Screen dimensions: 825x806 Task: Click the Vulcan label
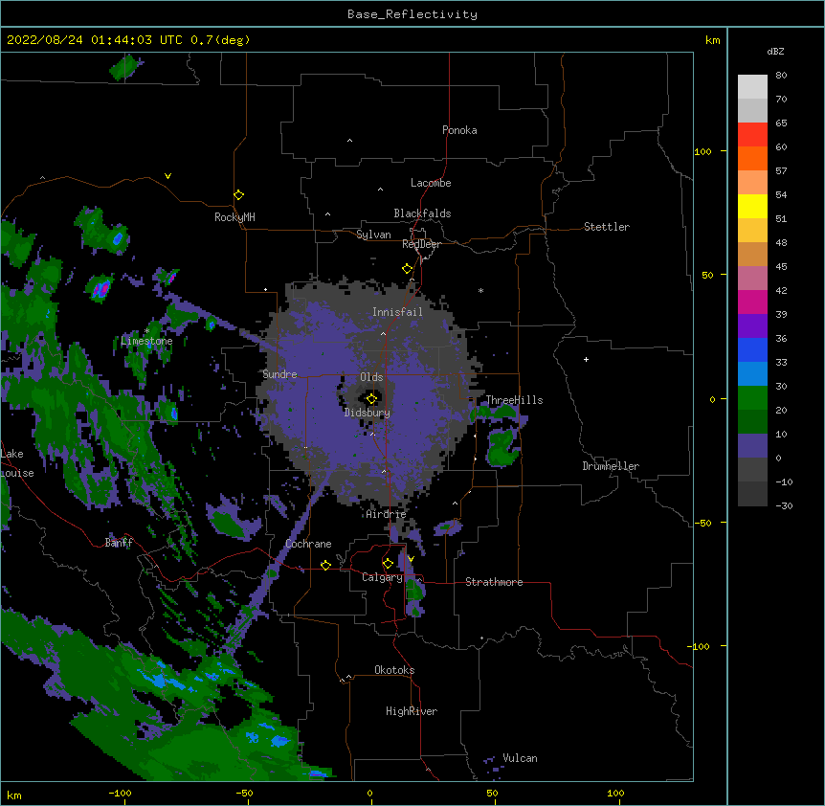tap(520, 759)
